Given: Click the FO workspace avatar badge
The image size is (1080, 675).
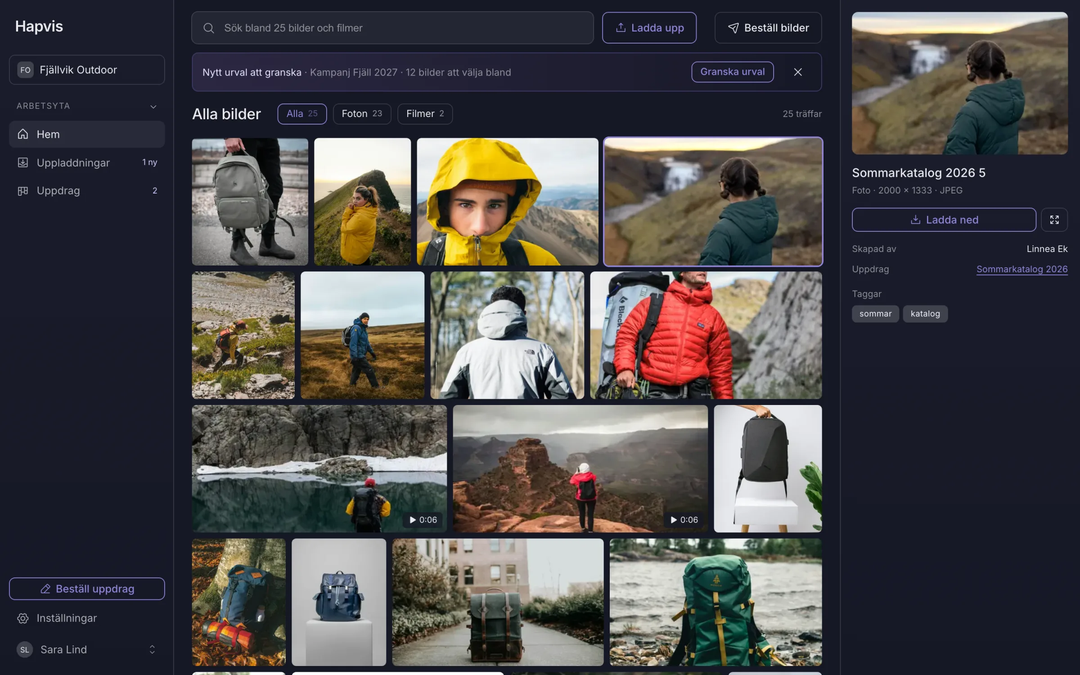Looking at the screenshot, I should 26,70.
